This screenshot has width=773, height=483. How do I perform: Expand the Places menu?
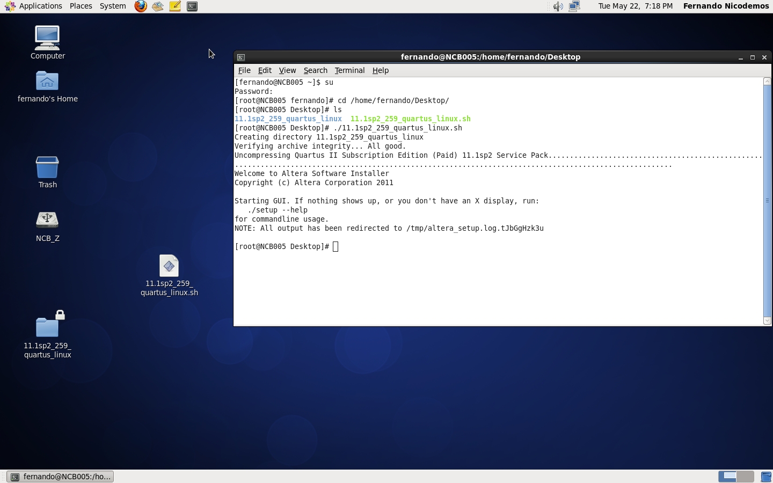[81, 6]
